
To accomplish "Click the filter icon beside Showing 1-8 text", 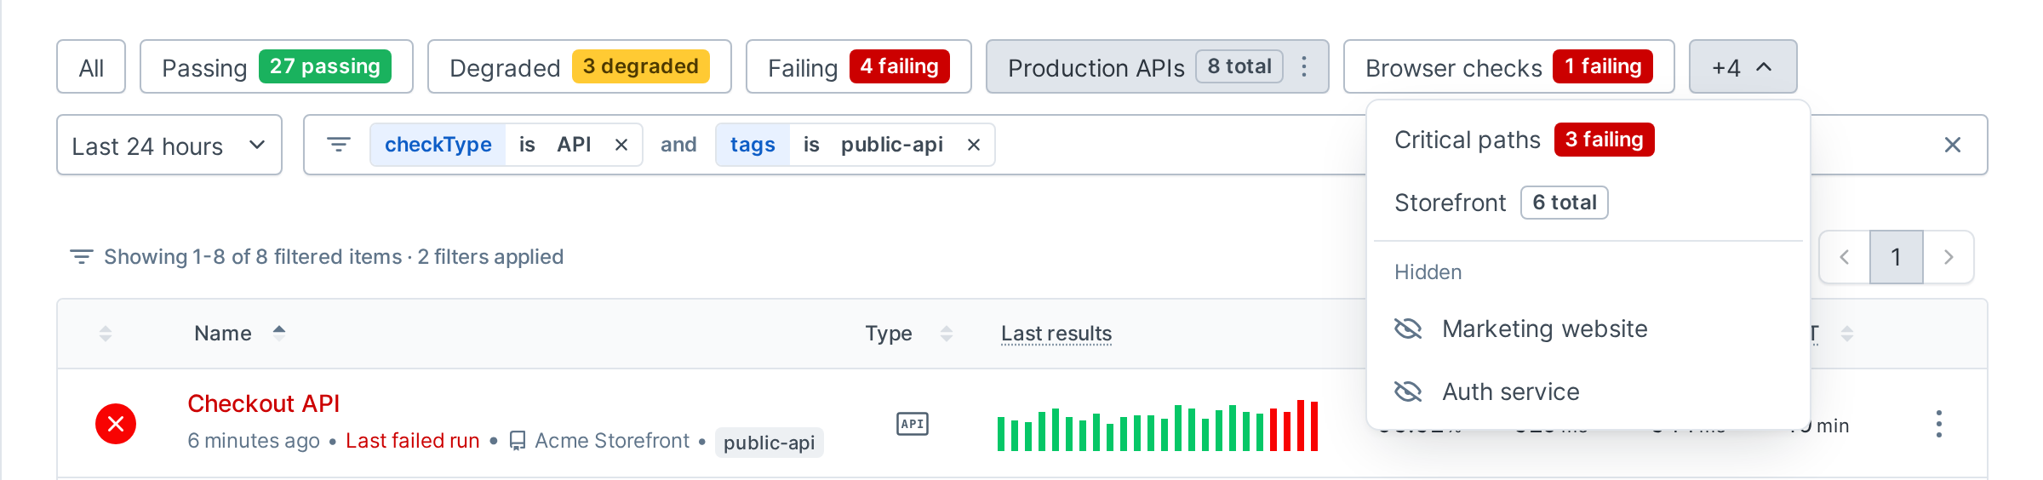I will 81,257.
